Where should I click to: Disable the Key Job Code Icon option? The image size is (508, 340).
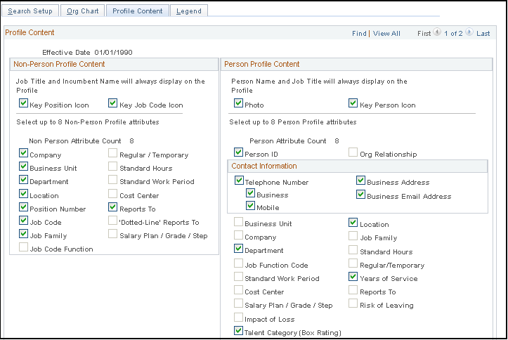113,104
